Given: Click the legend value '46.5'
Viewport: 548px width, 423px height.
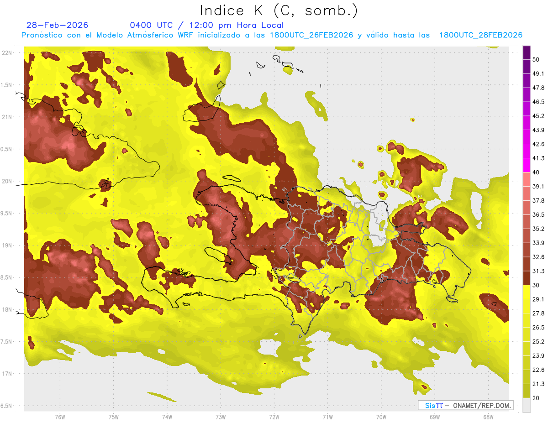Looking at the screenshot, I should point(538,102).
